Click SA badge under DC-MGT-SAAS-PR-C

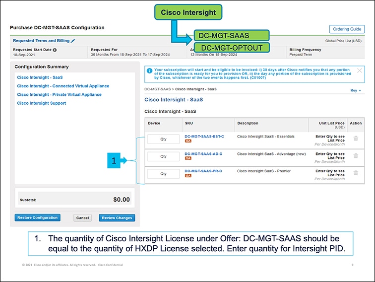point(188,175)
